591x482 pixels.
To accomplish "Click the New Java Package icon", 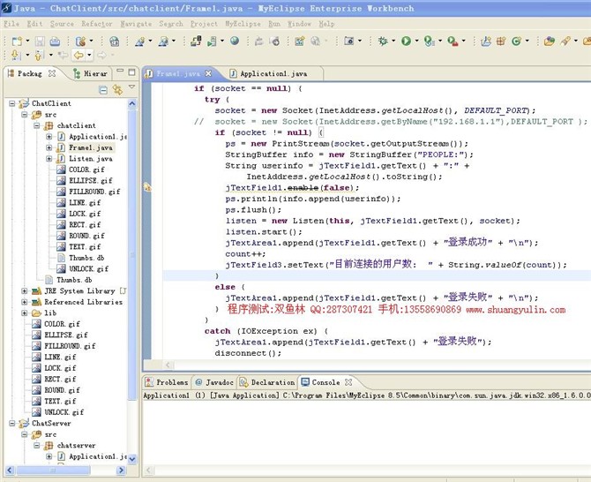I will click(x=501, y=41).
